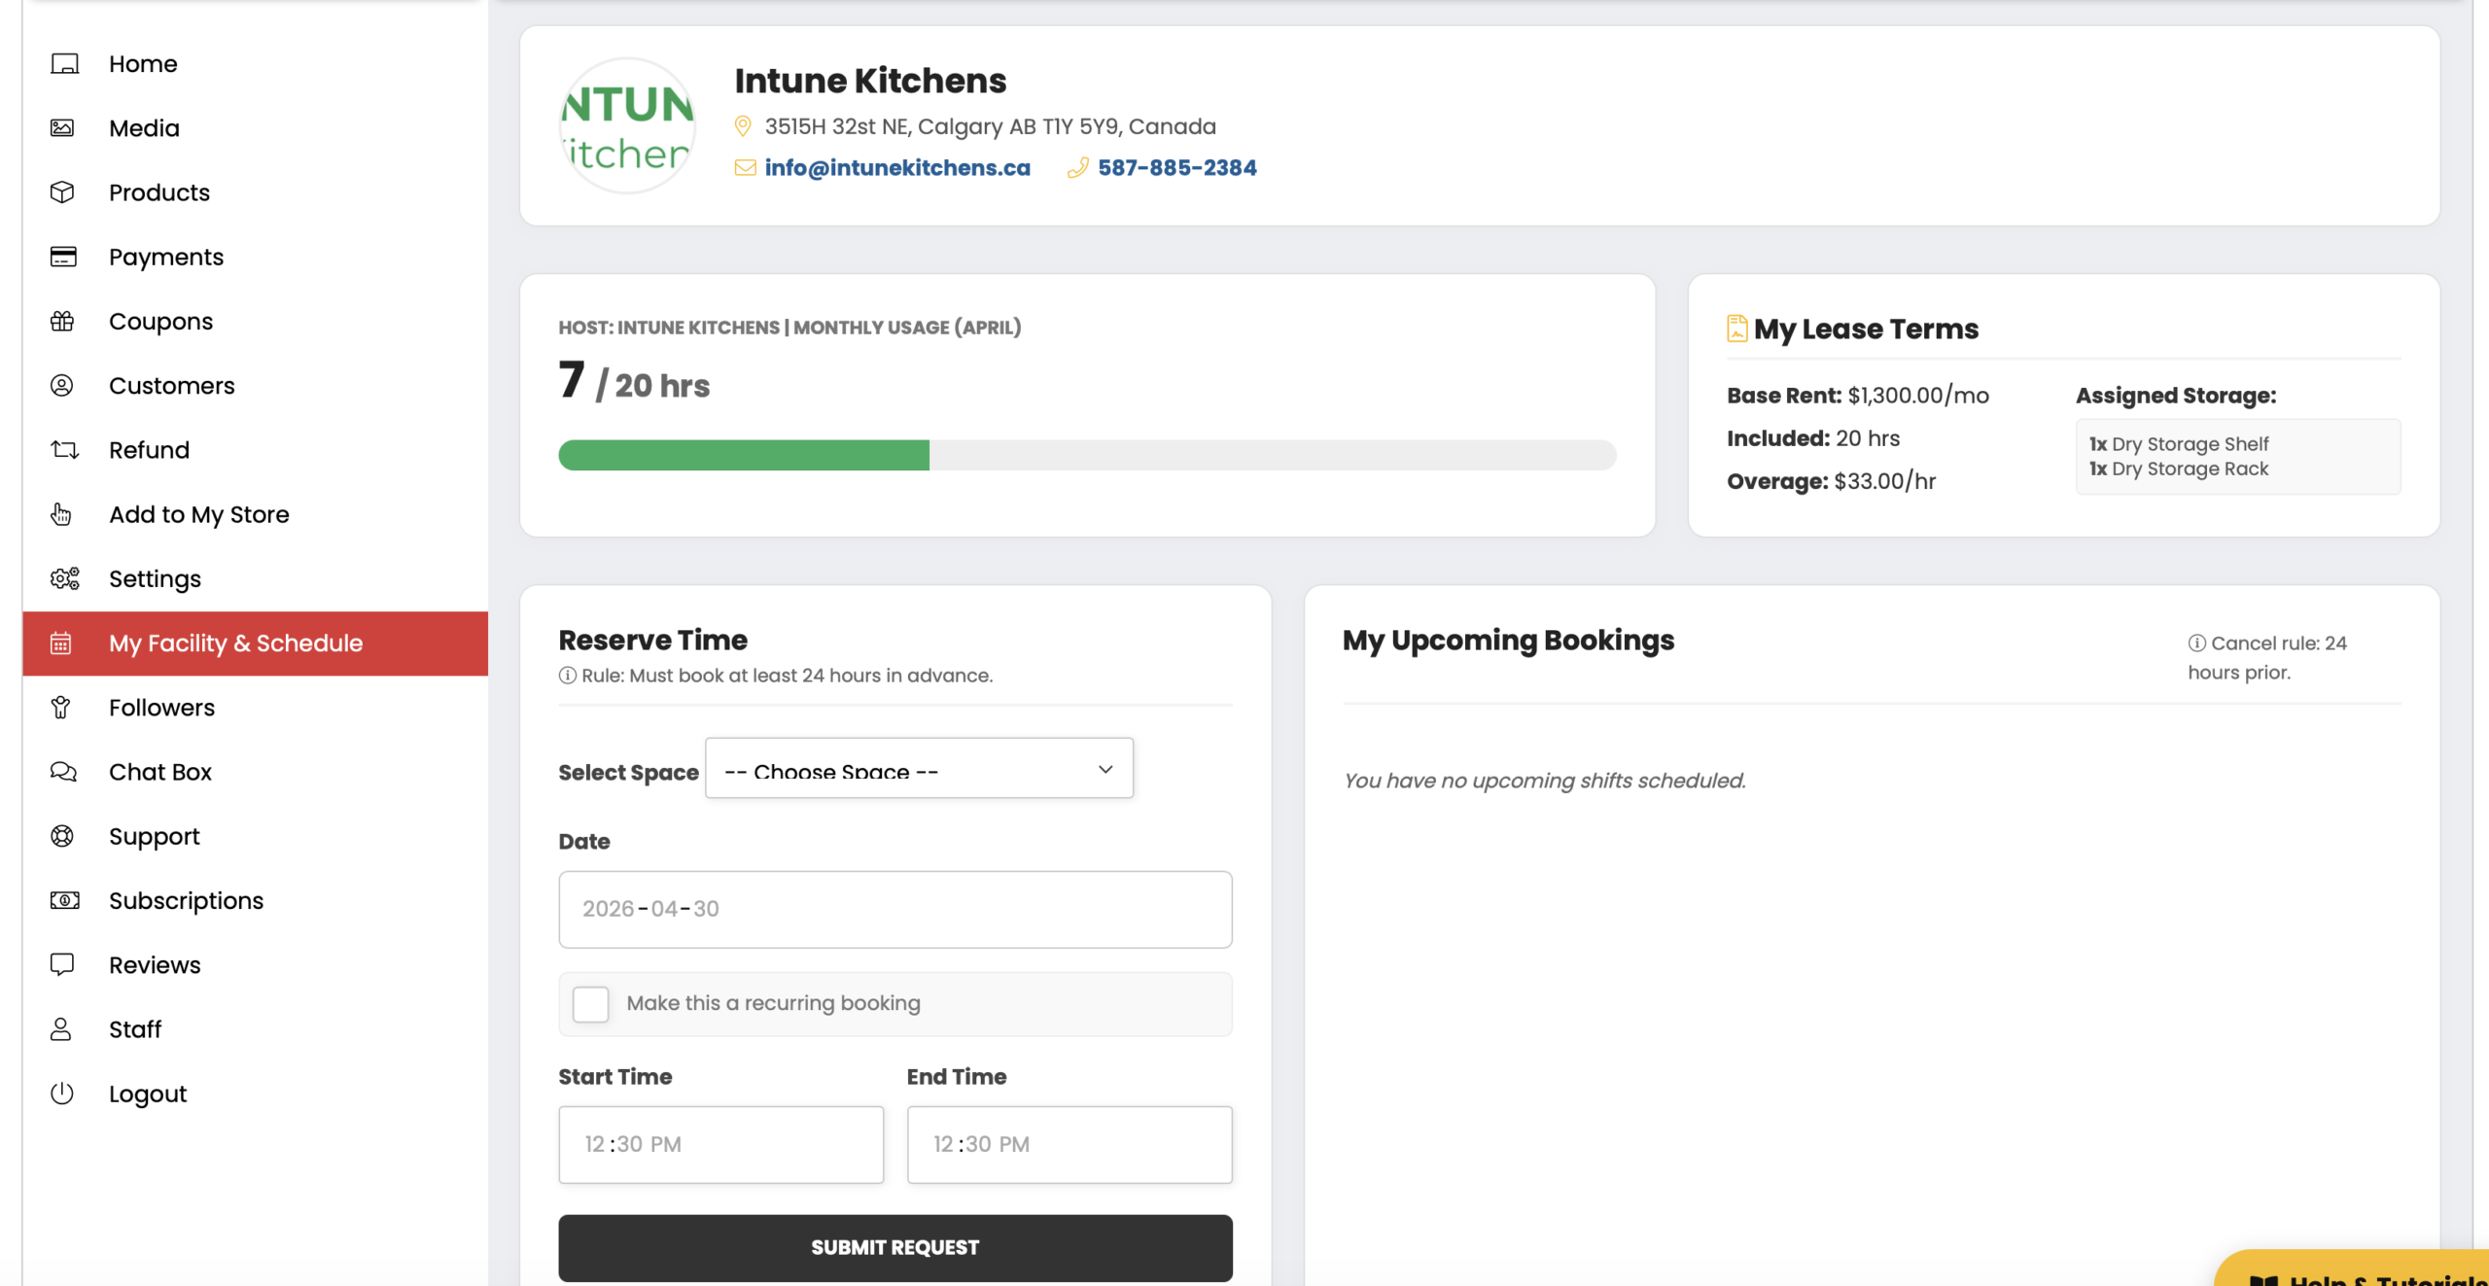Click the location pin icon by address

coord(743,126)
